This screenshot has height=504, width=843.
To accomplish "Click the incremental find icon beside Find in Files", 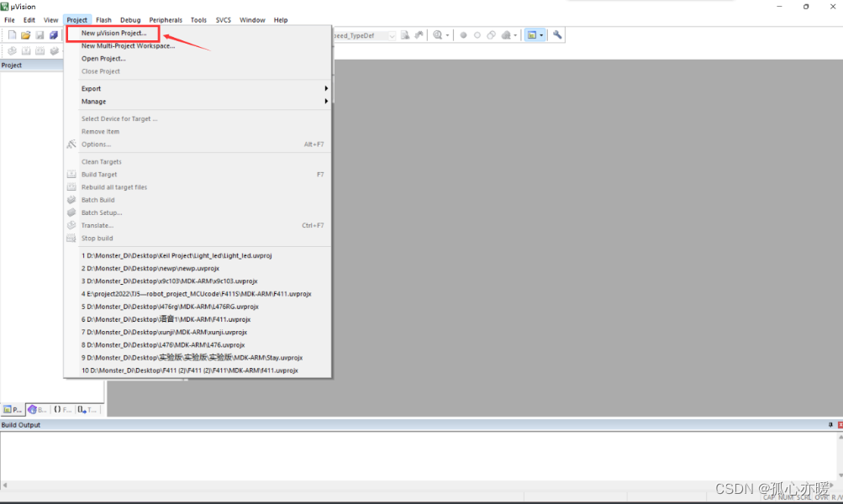I will click(419, 35).
